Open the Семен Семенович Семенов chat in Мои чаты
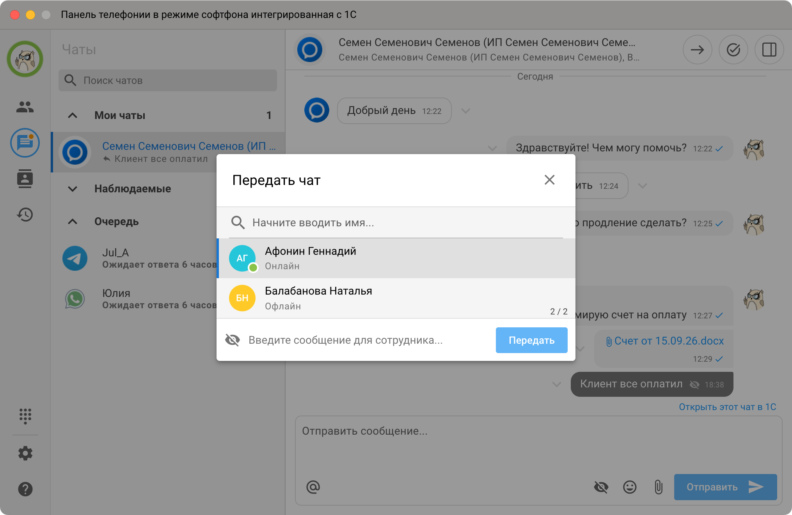This screenshot has width=792, height=515. (169, 152)
